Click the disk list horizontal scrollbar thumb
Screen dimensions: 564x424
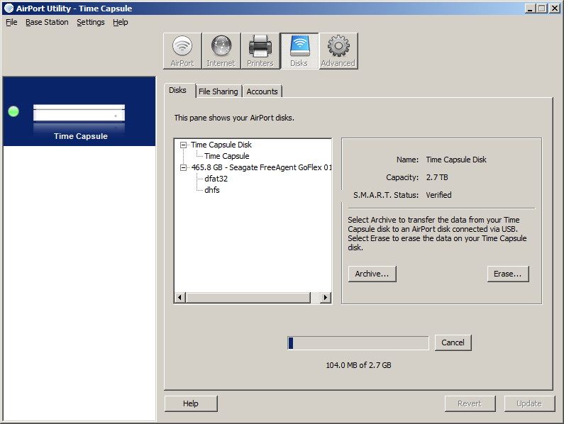[x=248, y=297]
